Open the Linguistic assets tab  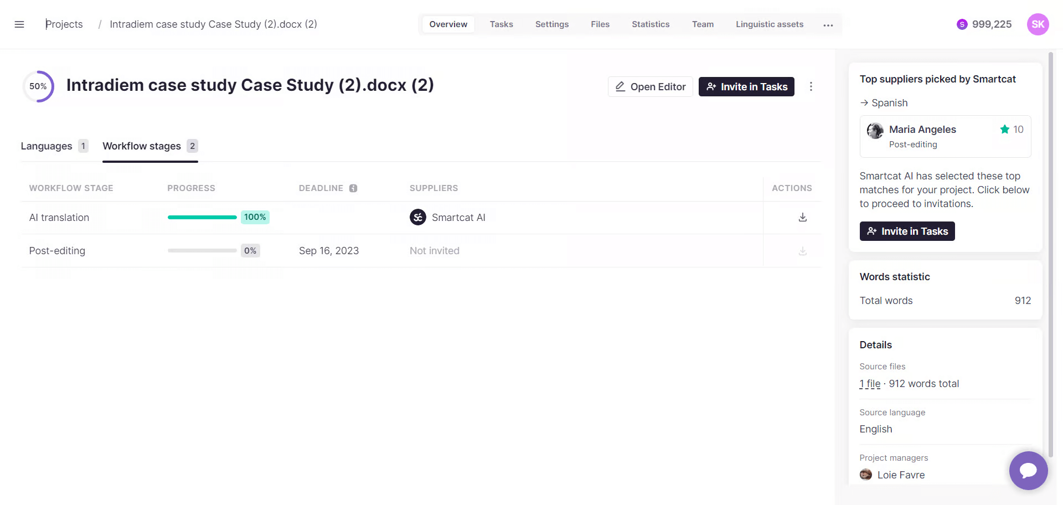[x=770, y=24]
